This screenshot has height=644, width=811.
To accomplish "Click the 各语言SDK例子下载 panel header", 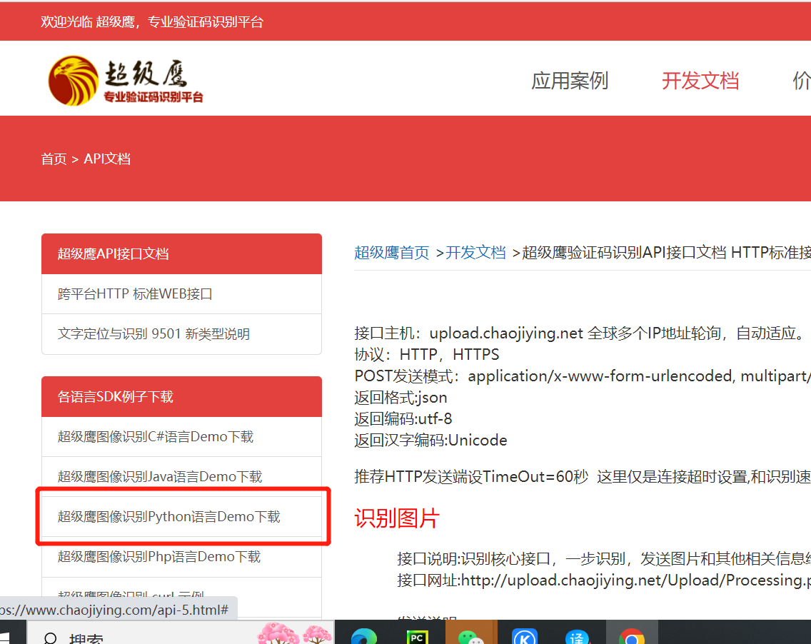I will tap(181, 397).
